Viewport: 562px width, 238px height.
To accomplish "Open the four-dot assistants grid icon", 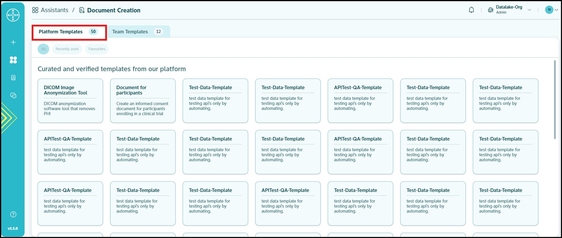I will pyautogui.click(x=13, y=60).
